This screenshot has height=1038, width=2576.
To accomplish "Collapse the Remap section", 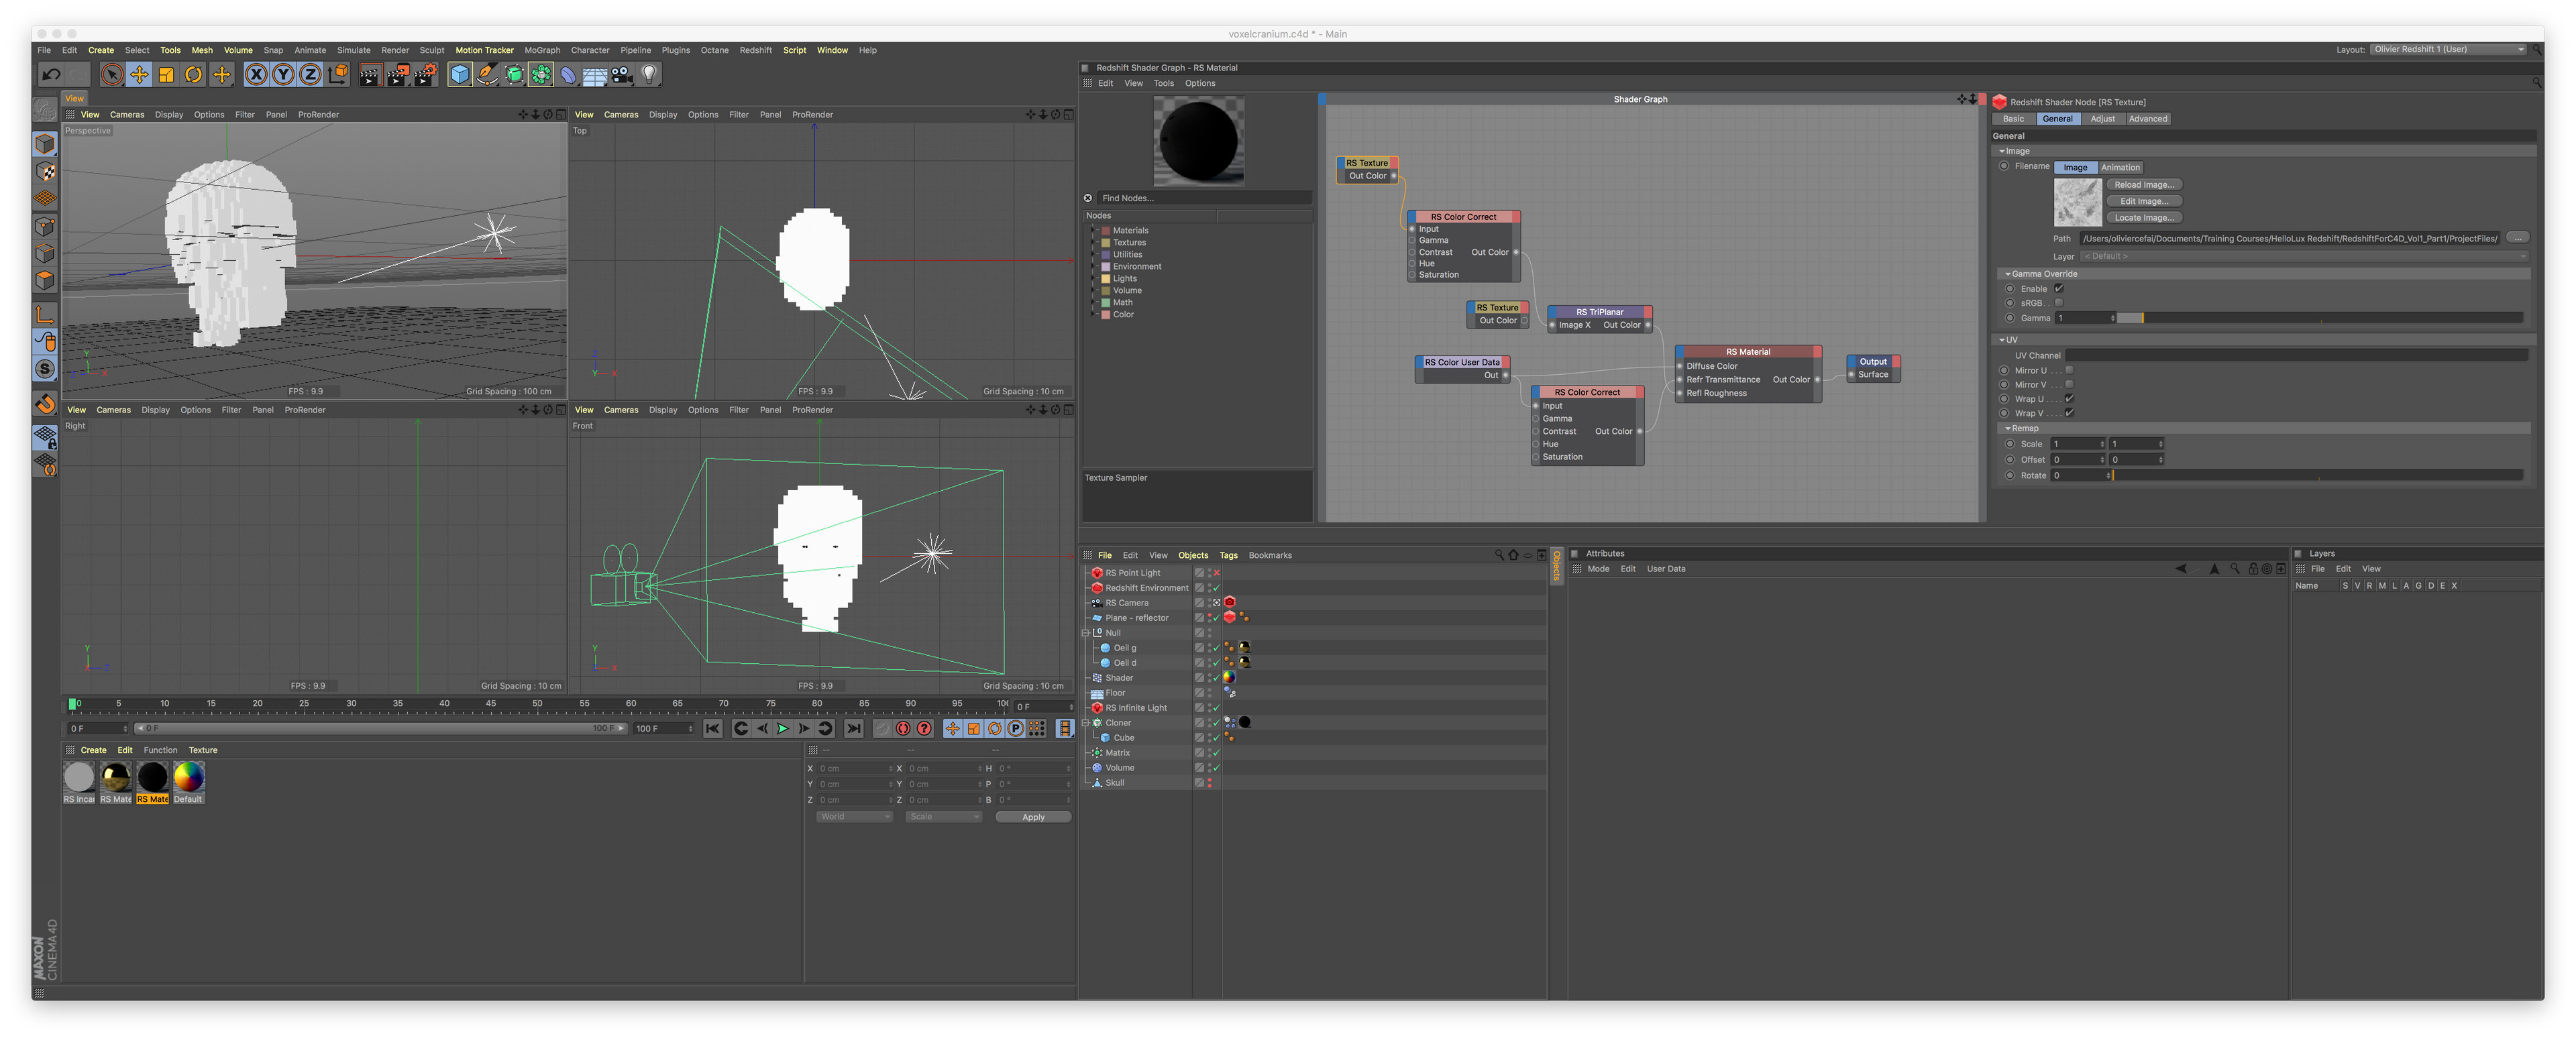I will (x=2008, y=428).
